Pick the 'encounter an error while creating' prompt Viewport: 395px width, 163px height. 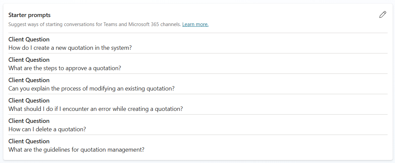pos(96,109)
